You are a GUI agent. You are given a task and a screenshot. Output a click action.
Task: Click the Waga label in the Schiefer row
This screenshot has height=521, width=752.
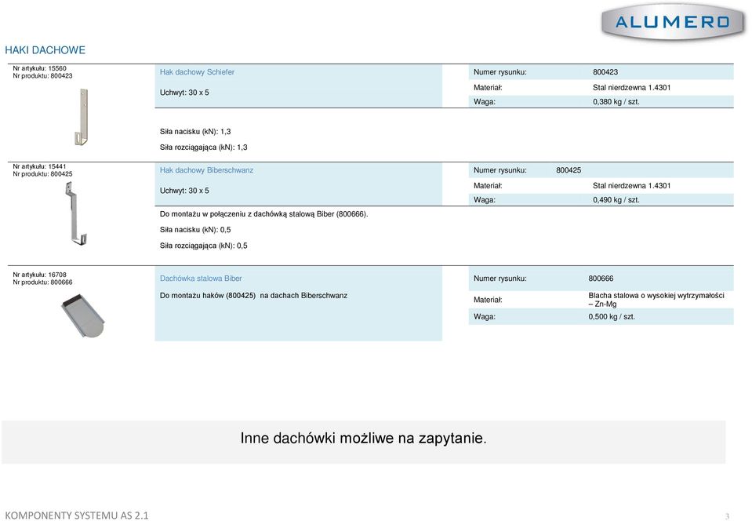coord(485,102)
